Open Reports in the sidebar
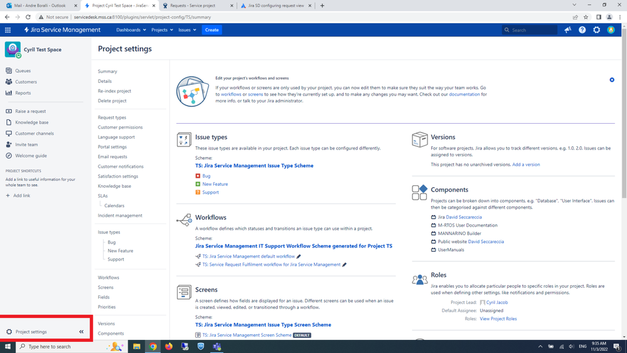 [23, 93]
